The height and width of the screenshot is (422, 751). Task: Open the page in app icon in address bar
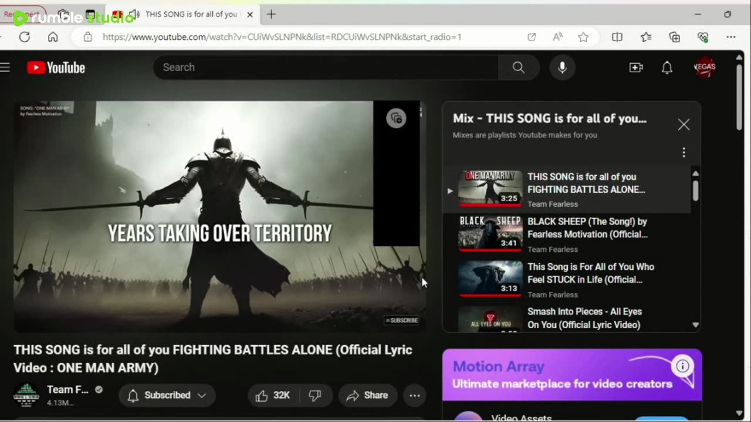click(532, 37)
